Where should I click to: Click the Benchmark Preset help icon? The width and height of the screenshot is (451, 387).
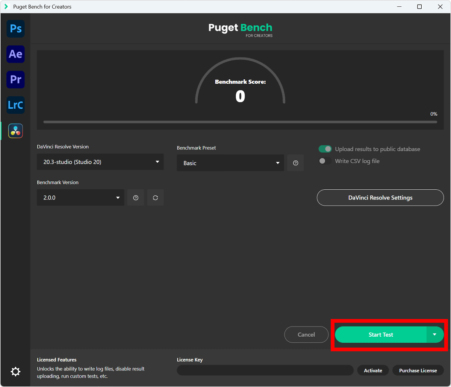pos(295,163)
